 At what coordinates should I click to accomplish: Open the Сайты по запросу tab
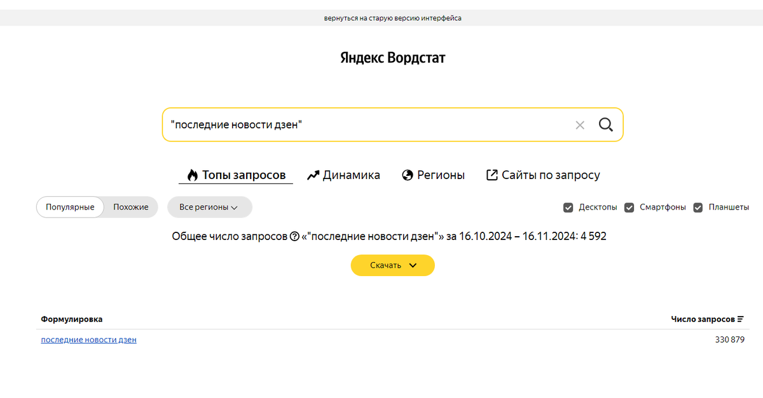pos(543,175)
